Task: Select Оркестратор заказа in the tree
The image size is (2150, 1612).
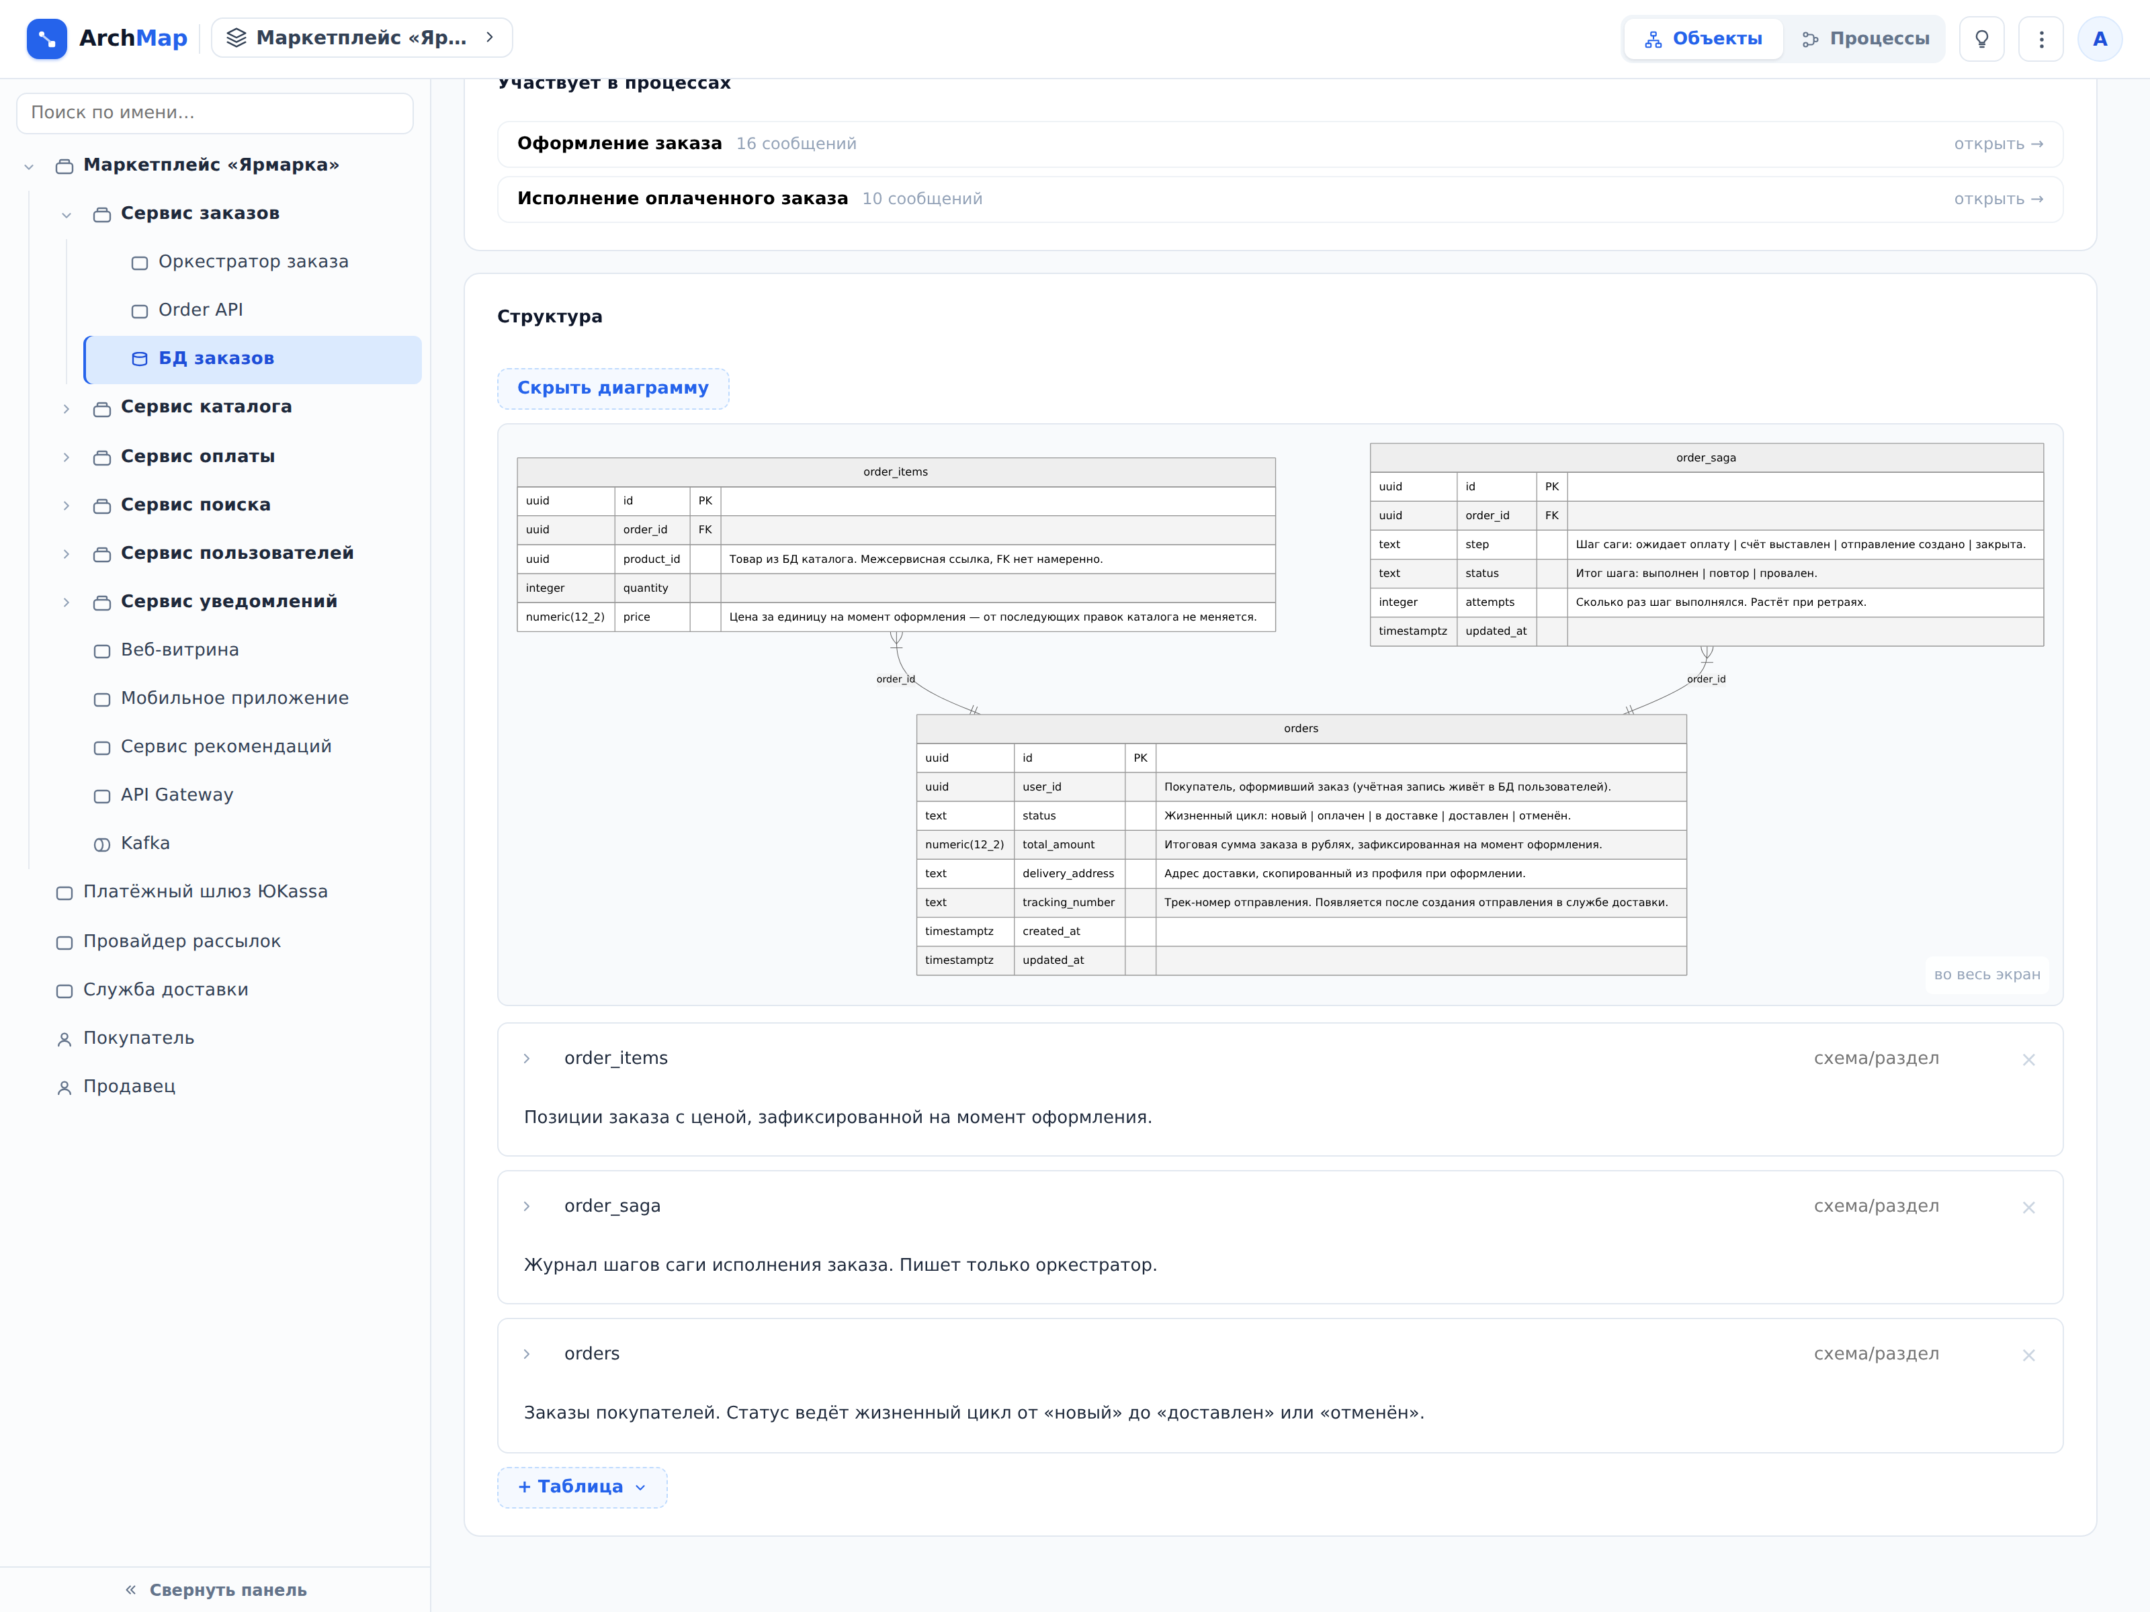Action: coord(253,261)
